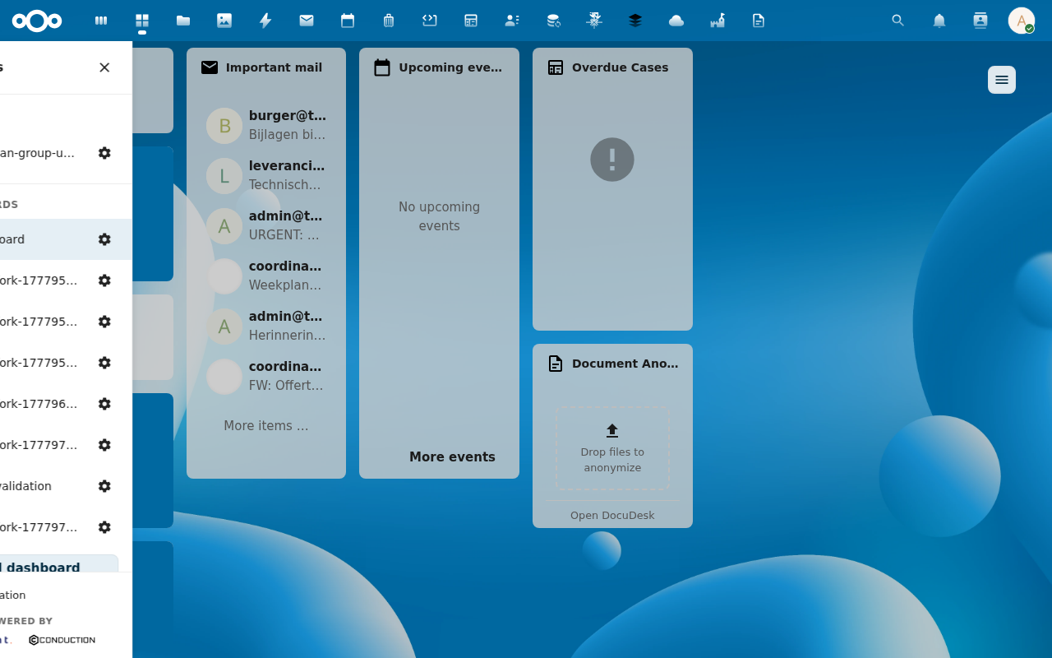The height and width of the screenshot is (658, 1052).
Task: Open the URGENT mail from admin@t…
Action: pyautogui.click(x=266, y=225)
